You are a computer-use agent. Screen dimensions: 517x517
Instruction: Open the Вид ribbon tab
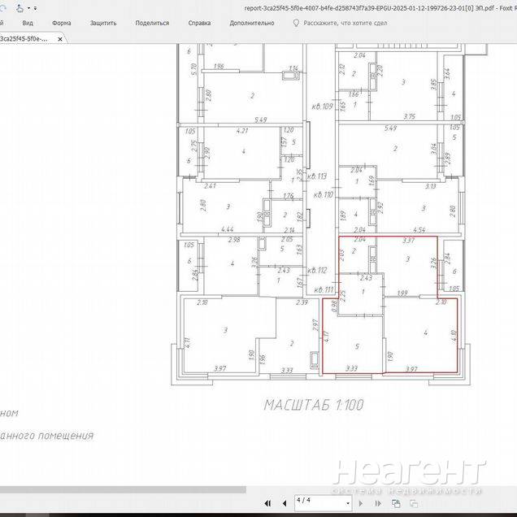pos(28,23)
